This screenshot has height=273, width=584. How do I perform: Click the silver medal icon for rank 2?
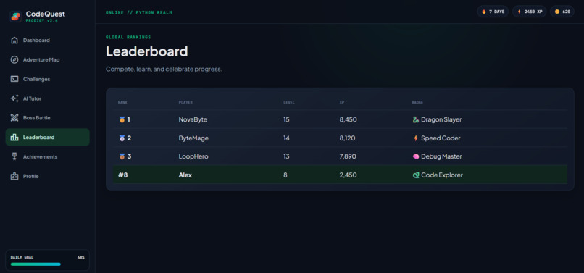[x=122, y=138]
